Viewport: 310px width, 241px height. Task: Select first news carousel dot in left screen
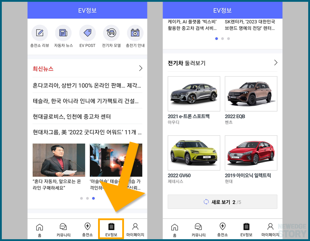[x=81, y=199]
